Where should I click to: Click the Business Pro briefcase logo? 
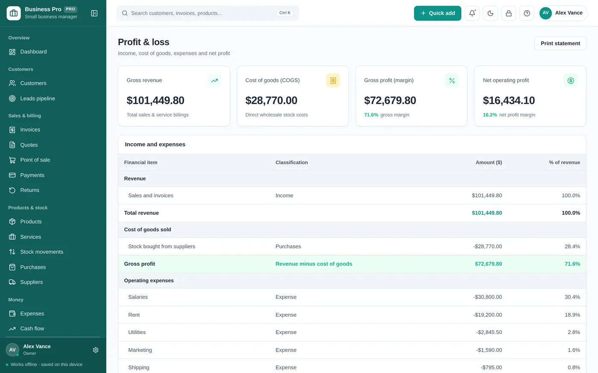click(x=14, y=13)
